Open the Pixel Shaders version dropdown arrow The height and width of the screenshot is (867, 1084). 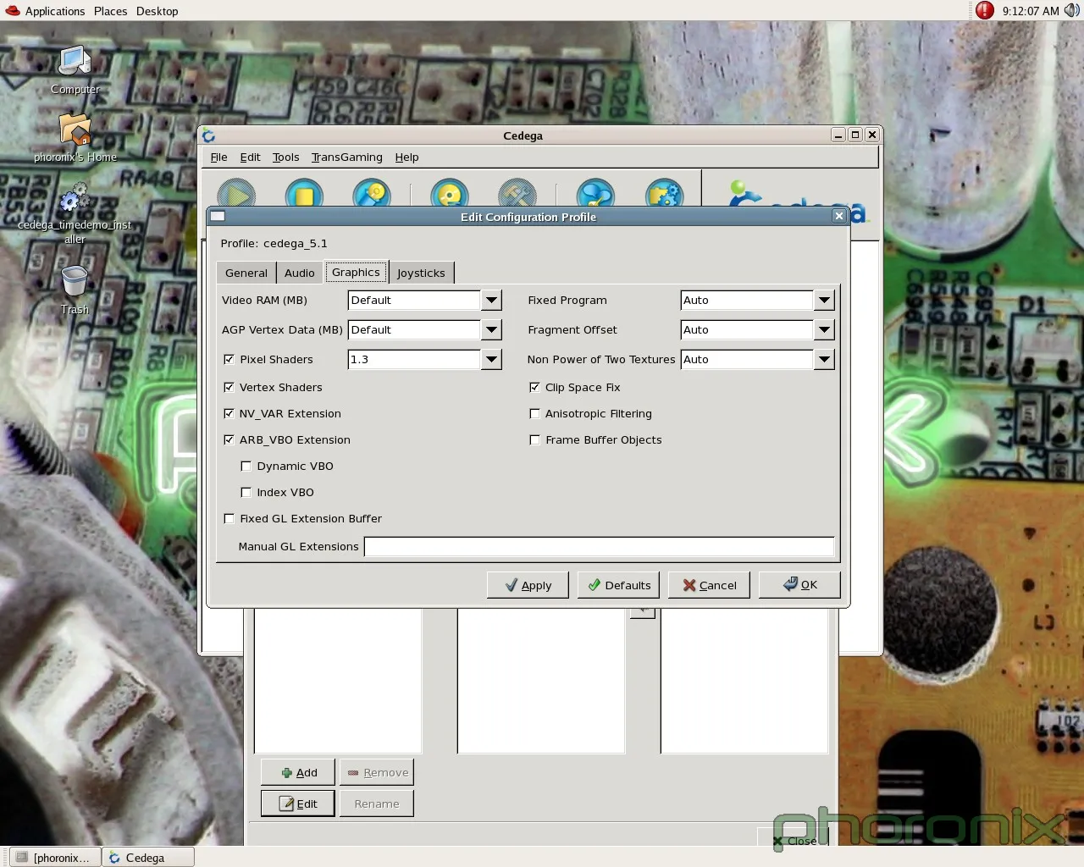pos(491,359)
